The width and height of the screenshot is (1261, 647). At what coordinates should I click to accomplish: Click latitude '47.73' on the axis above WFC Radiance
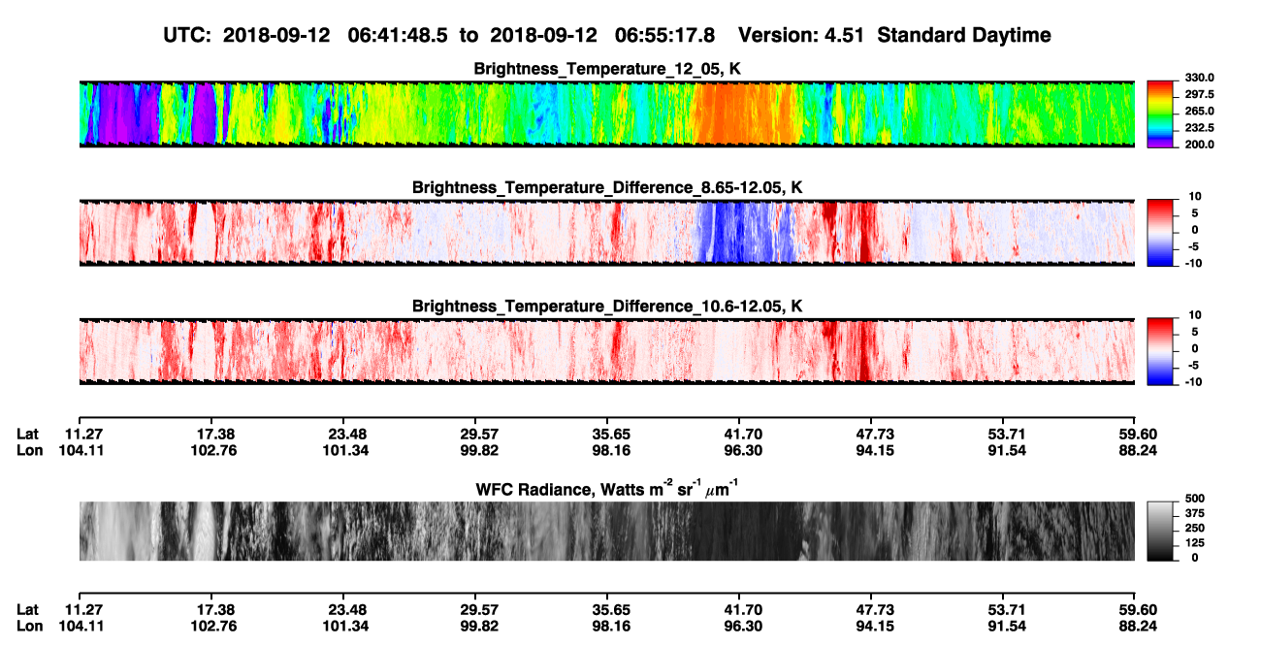click(x=871, y=434)
